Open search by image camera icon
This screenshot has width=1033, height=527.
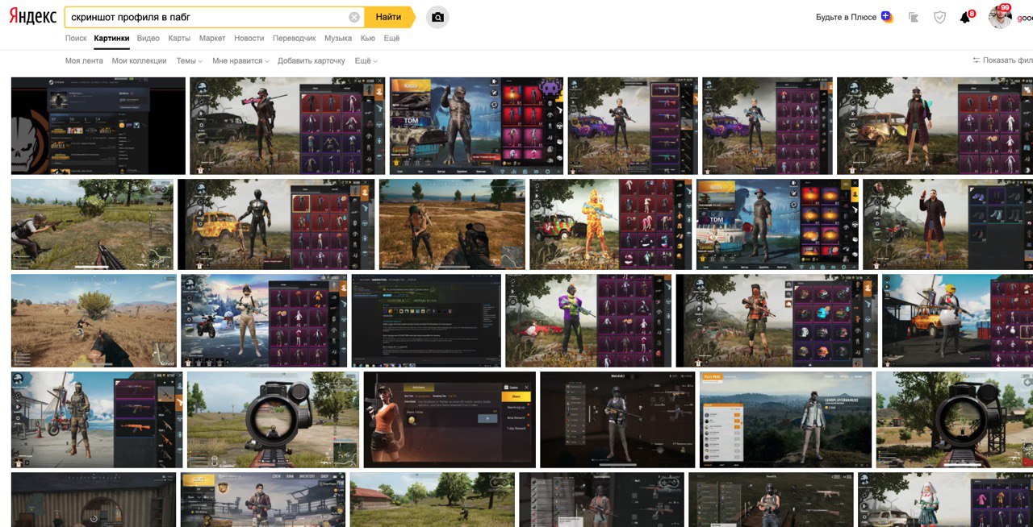click(437, 17)
